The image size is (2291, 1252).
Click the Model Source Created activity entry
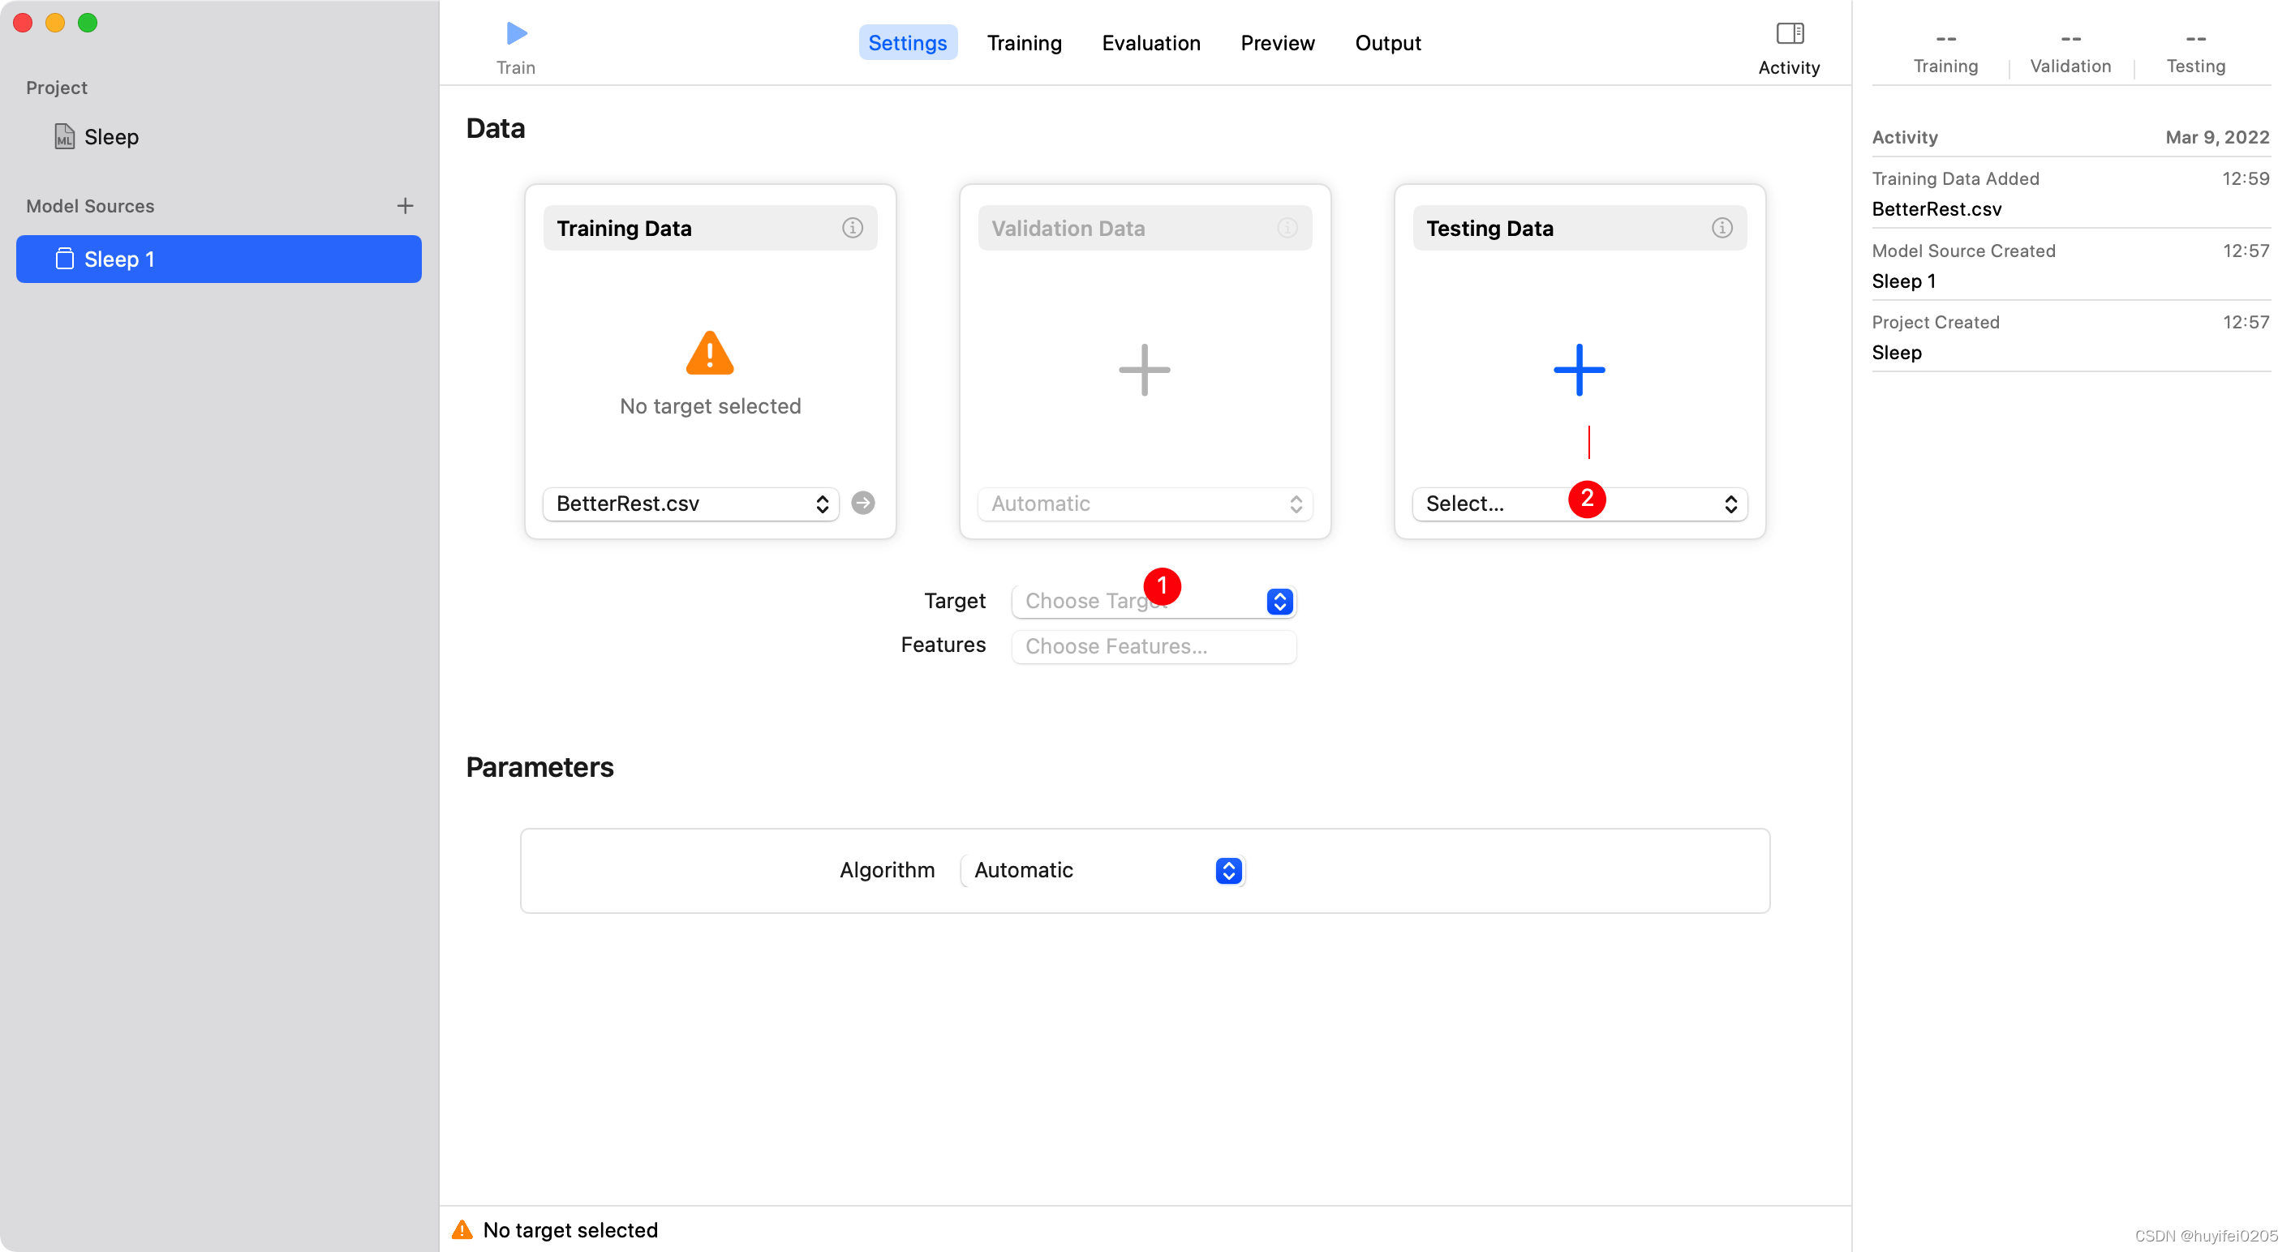2070,266
